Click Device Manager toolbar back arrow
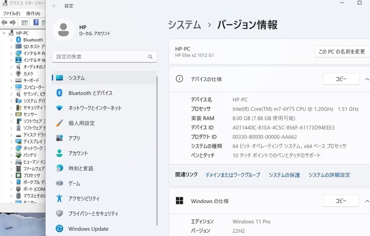 pos(4,23)
